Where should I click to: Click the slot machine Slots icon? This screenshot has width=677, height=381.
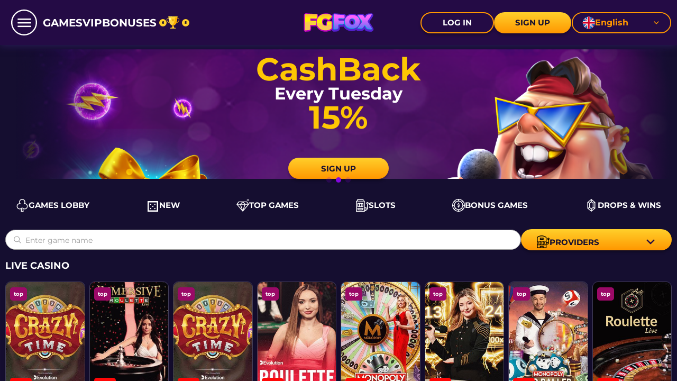pos(362,205)
